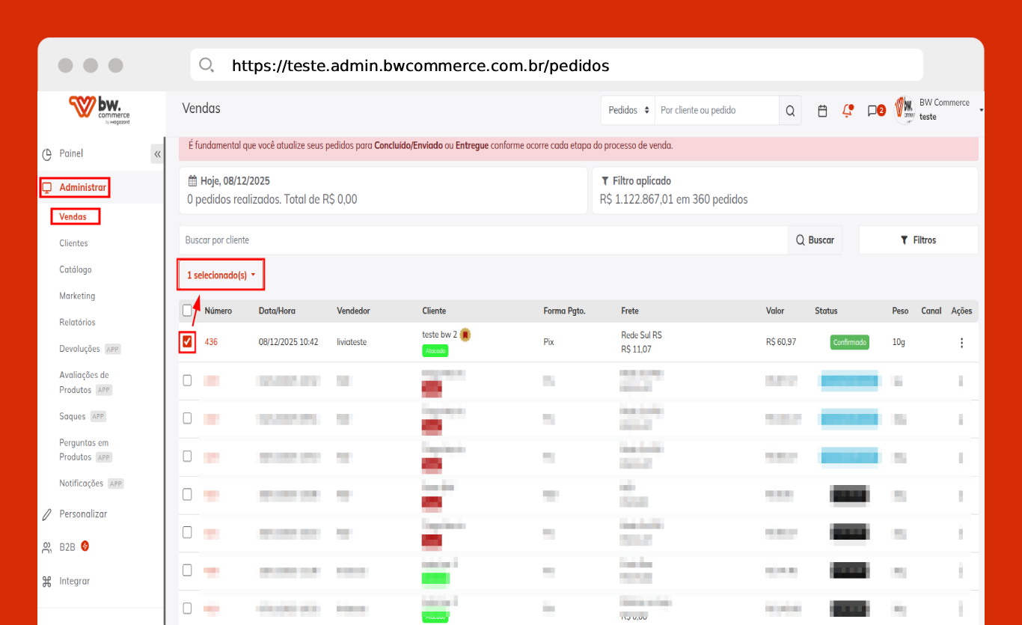Open the calendar icon in header
1022x625 pixels.
(x=822, y=111)
